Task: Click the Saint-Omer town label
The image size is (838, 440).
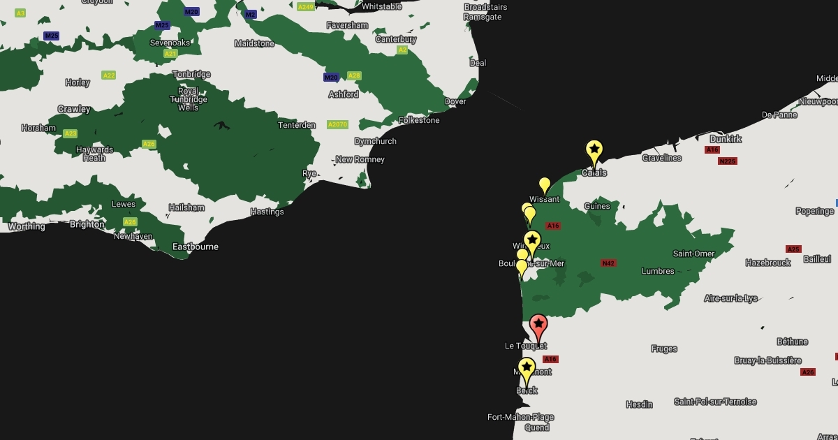Action: 693,254
